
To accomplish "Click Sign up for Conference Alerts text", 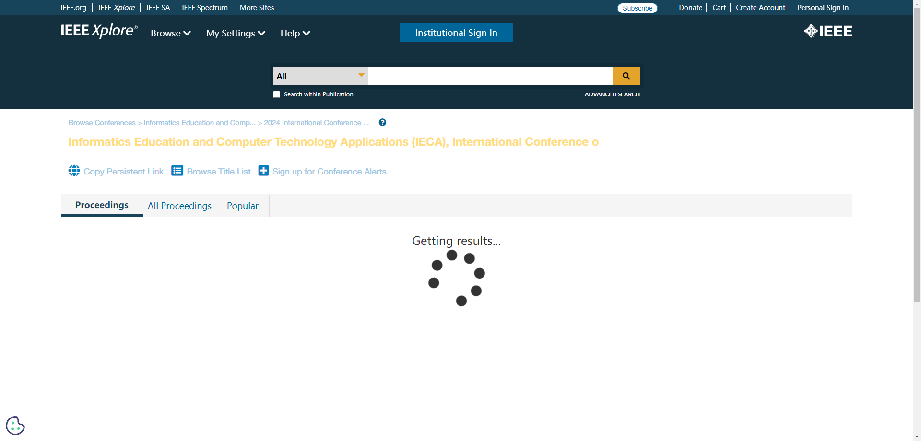I will pyautogui.click(x=330, y=172).
